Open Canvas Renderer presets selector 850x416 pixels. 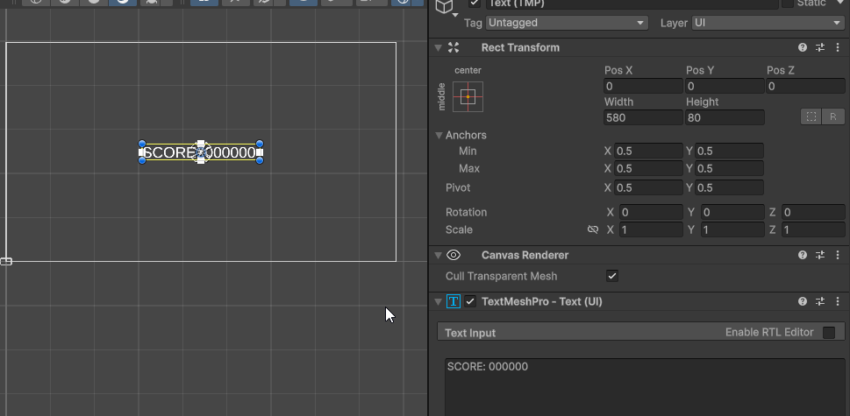pos(820,255)
